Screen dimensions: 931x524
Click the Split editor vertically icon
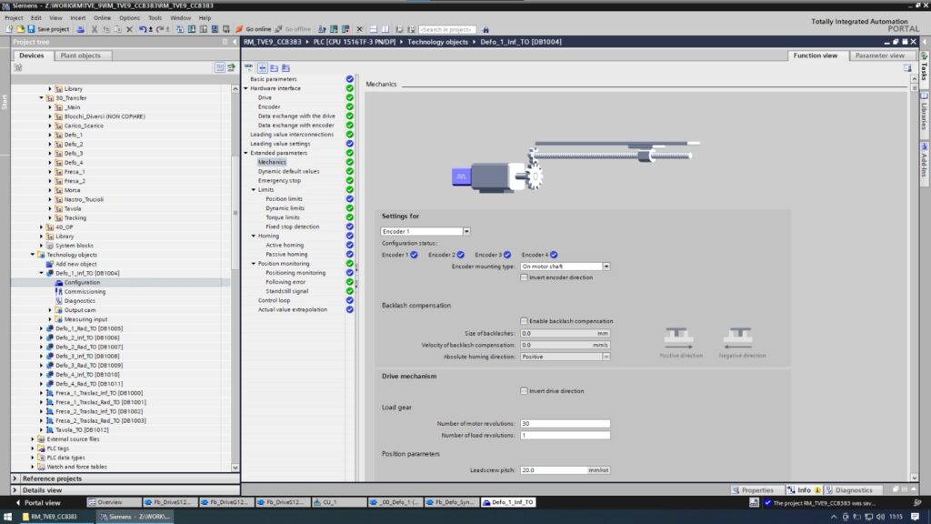(x=385, y=29)
